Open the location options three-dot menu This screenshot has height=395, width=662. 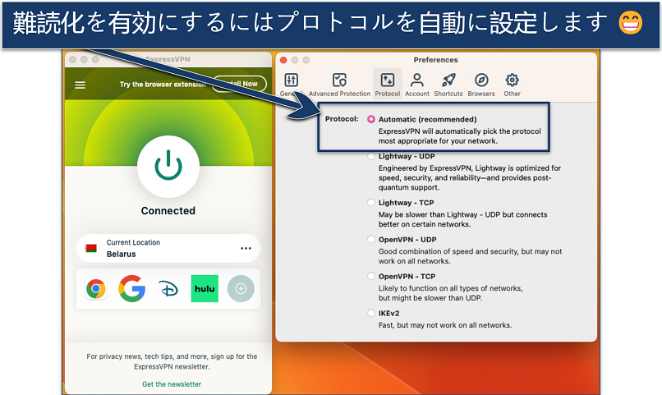246,248
